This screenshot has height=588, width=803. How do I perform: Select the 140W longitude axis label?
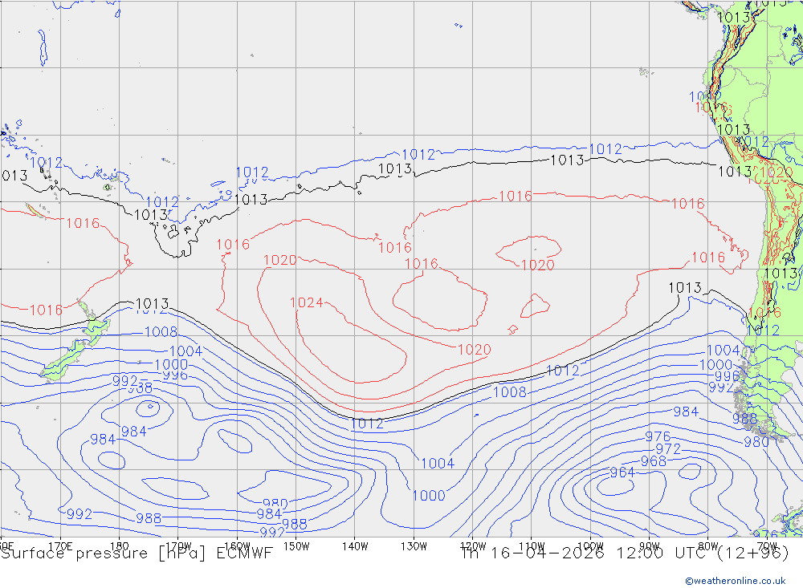355,546
